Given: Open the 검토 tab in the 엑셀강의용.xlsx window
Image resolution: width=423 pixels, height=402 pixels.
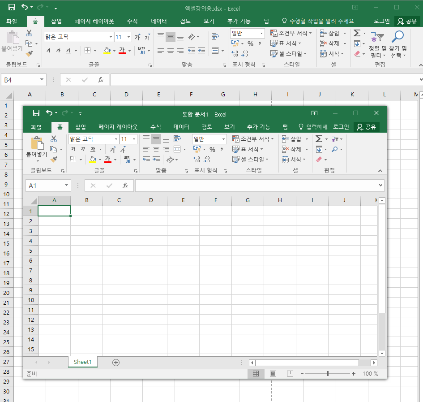Looking at the screenshot, I should click(x=185, y=21).
